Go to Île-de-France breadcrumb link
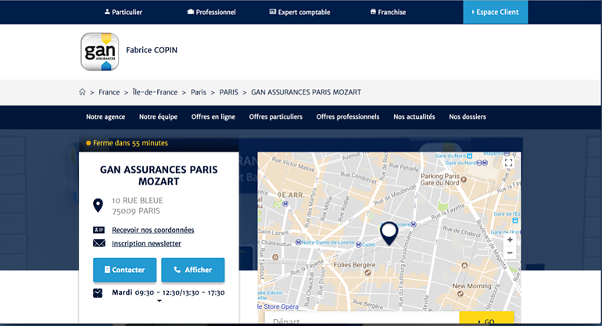This screenshot has width=602, height=326. (155, 92)
